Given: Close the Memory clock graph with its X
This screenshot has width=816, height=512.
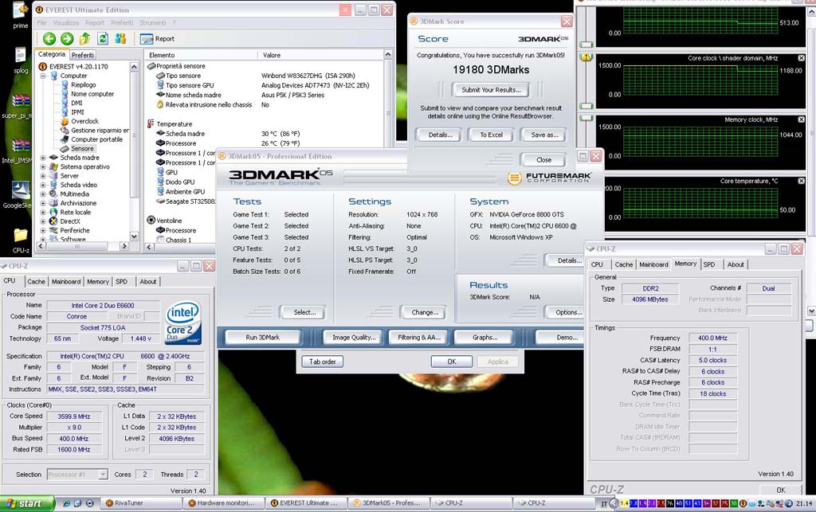Looking at the screenshot, I should (x=801, y=119).
